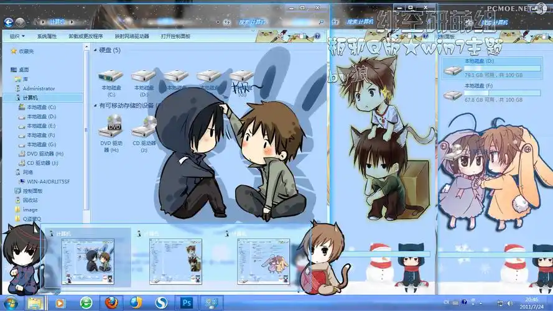The image size is (553, 311).
Task: Open Photoshop from the taskbar
Action: pyautogui.click(x=187, y=302)
